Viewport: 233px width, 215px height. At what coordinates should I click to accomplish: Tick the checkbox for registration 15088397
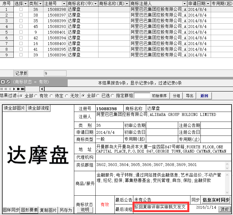[x=21, y=15]
